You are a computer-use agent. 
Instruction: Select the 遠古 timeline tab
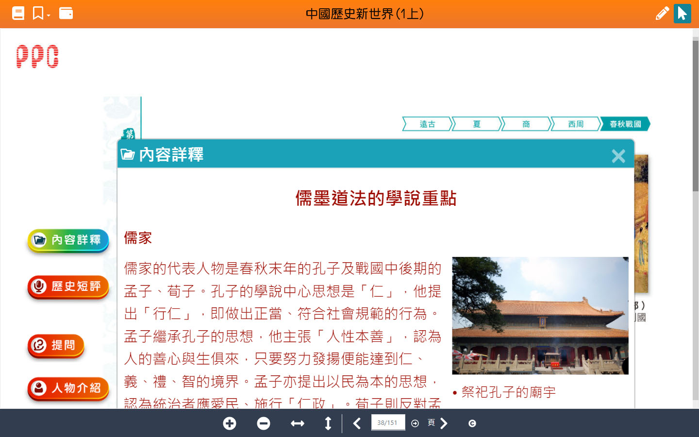click(427, 124)
